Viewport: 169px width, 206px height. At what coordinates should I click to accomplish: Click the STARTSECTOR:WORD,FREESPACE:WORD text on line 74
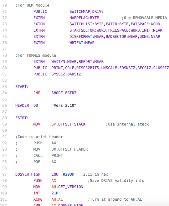coord(105,30)
